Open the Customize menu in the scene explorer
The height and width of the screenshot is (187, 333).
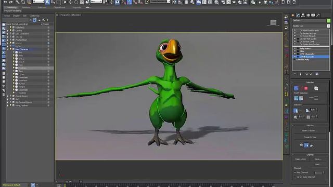34,16
